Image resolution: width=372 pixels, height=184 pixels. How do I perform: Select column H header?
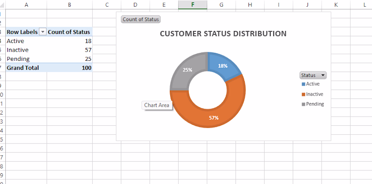pos(250,5)
